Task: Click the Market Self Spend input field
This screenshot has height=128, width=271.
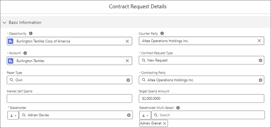Action: click(69, 98)
